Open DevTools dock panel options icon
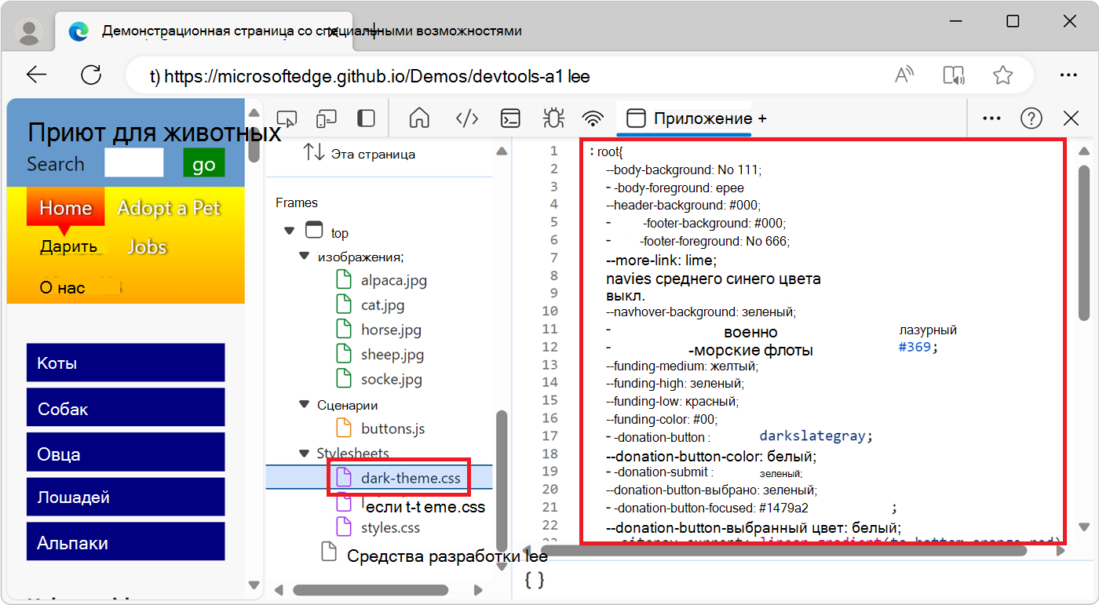The image size is (1099, 605). [x=365, y=118]
